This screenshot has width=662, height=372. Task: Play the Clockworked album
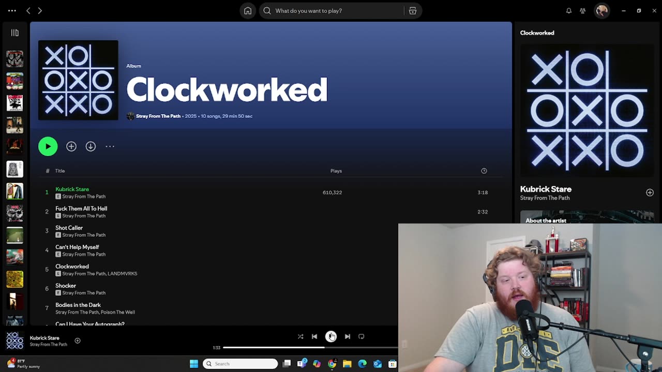click(x=48, y=146)
